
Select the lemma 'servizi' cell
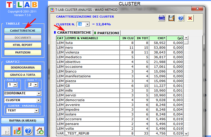(92, 95)
